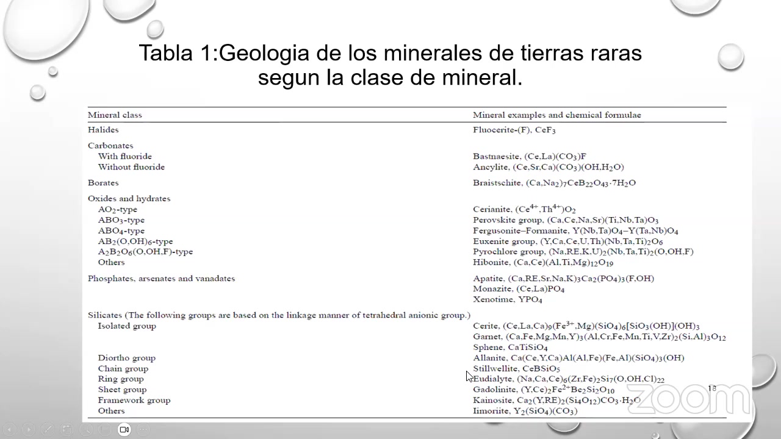This screenshot has width=781, height=439.
Task: Click the 'Carbonates' class label
Action: [110, 146]
